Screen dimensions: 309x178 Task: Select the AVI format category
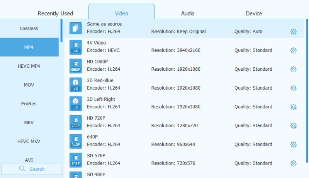29,160
